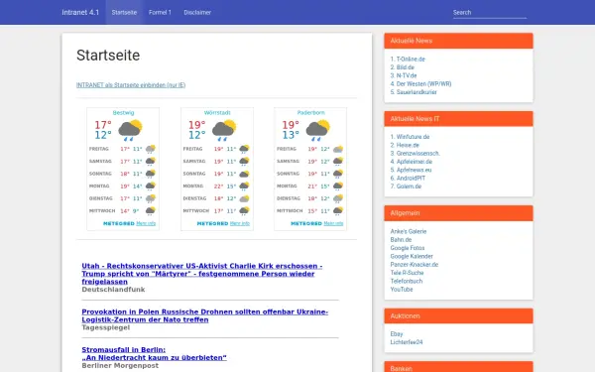The height and width of the screenshot is (372, 595).
Task: Open YouTube link in Allgemein
Action: 402,290
